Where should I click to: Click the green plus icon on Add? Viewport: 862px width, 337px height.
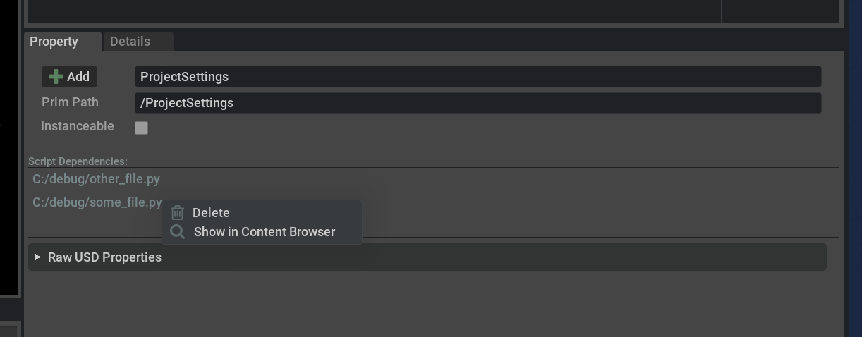[56, 77]
